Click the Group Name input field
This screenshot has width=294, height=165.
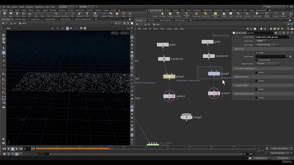coord(272,37)
